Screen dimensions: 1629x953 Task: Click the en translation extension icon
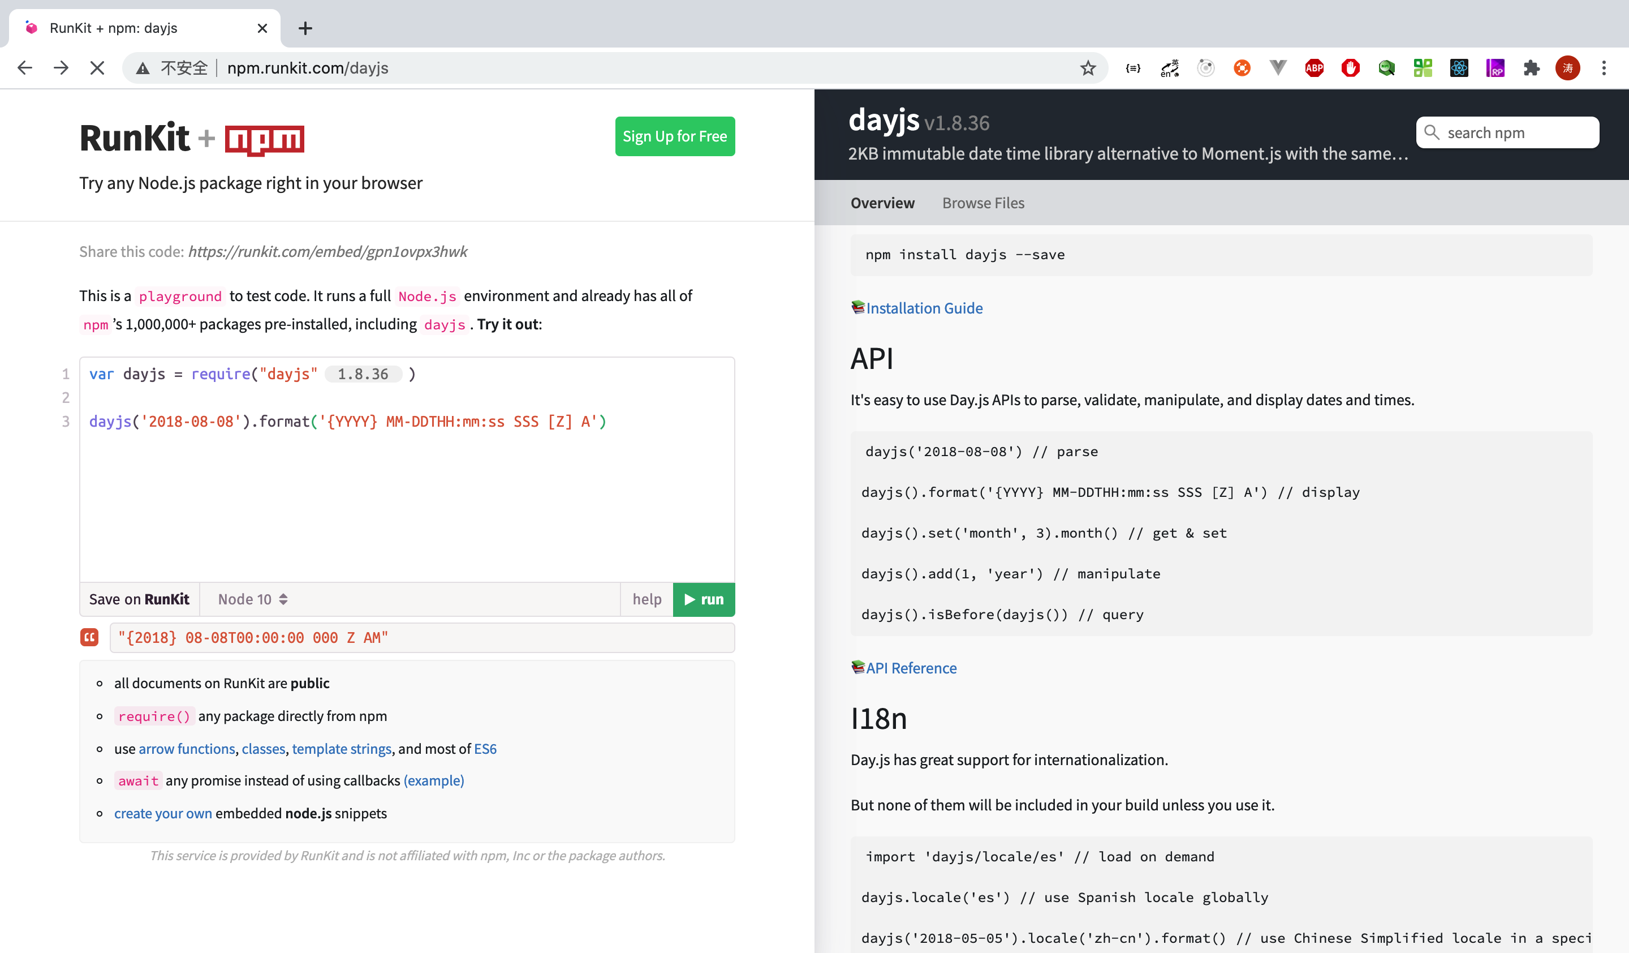click(1169, 68)
